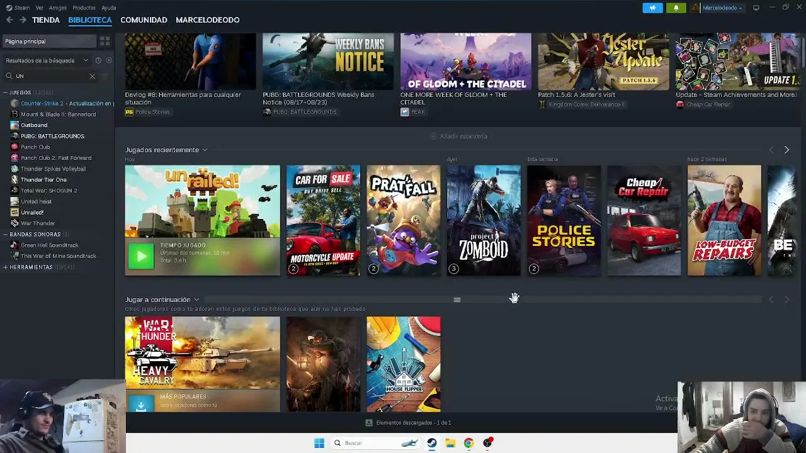
Task: Open the Productos menu
Action: (84, 8)
